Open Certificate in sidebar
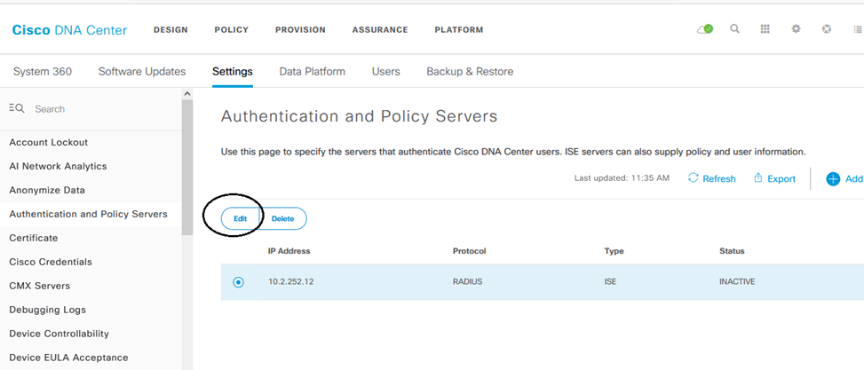864x370 pixels. click(x=34, y=238)
